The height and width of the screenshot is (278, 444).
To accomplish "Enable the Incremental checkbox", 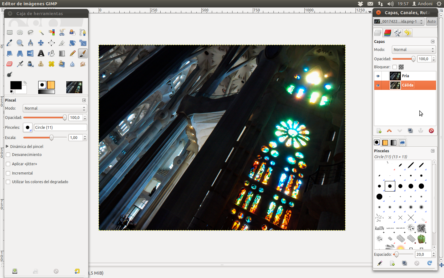I will coord(8,173).
